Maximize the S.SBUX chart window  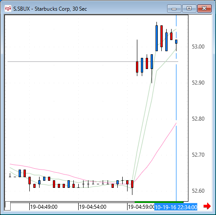[189, 8]
